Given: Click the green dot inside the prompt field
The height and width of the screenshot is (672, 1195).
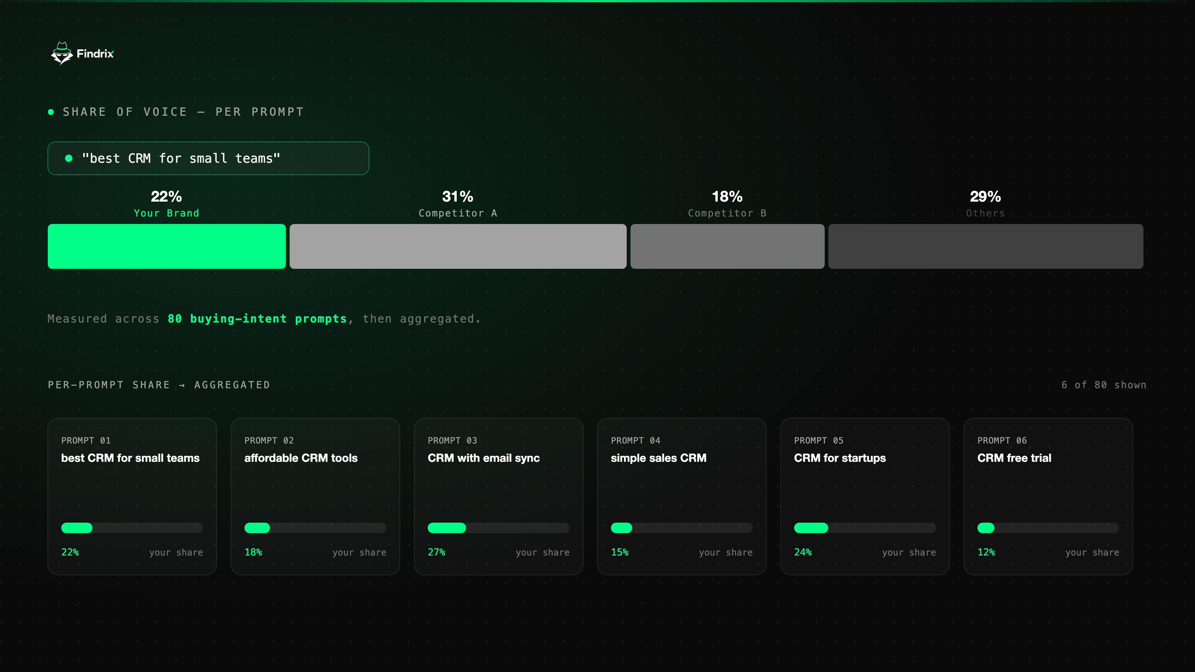Looking at the screenshot, I should tap(69, 159).
